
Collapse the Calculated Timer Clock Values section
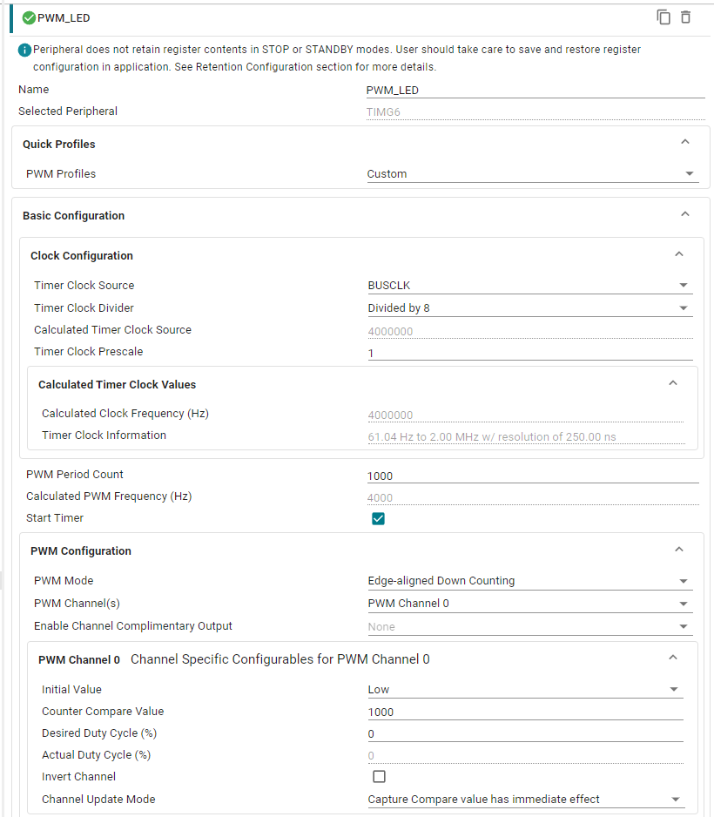[x=673, y=383]
